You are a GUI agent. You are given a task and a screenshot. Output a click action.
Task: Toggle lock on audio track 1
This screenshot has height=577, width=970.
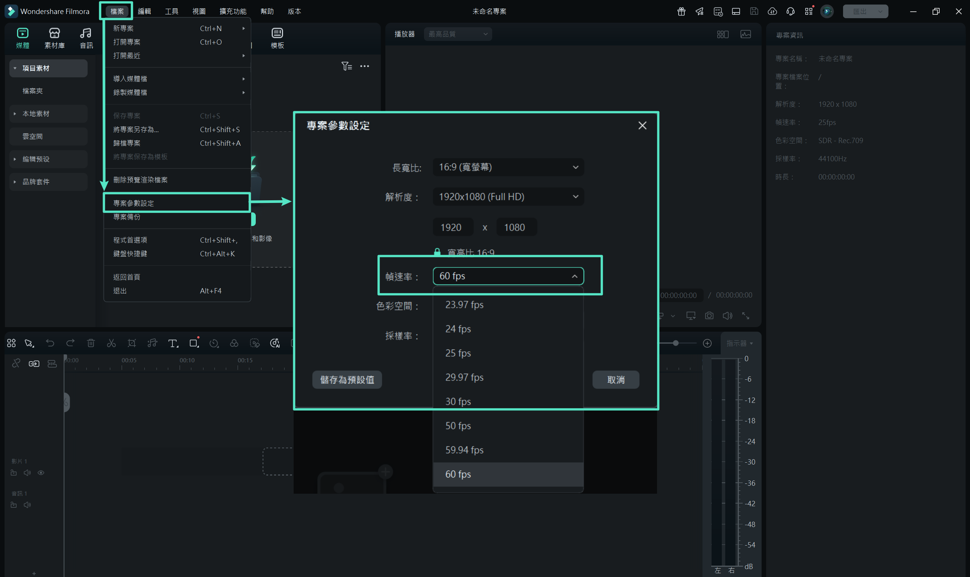14,505
